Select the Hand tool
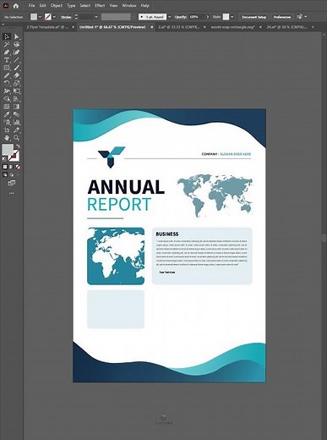Image resolution: width=327 pixels, height=440 pixels. point(7,138)
